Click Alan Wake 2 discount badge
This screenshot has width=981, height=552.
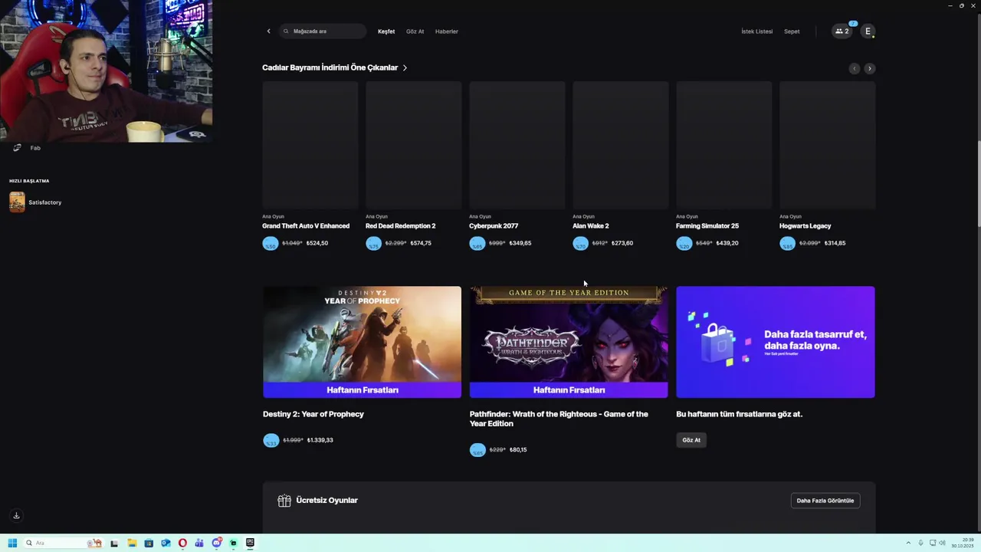coord(580,244)
